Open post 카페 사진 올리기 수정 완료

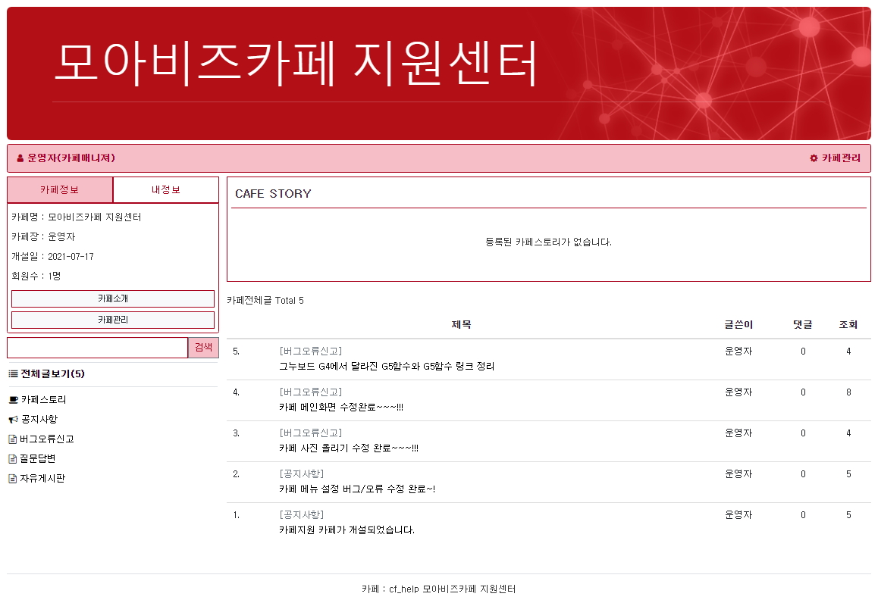coord(349,448)
